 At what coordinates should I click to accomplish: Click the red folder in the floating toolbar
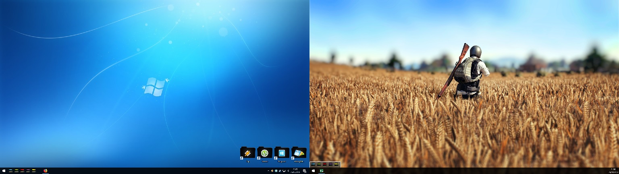tap(325, 164)
